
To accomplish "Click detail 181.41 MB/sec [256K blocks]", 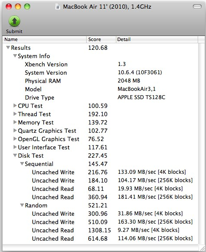I will [155, 197].
